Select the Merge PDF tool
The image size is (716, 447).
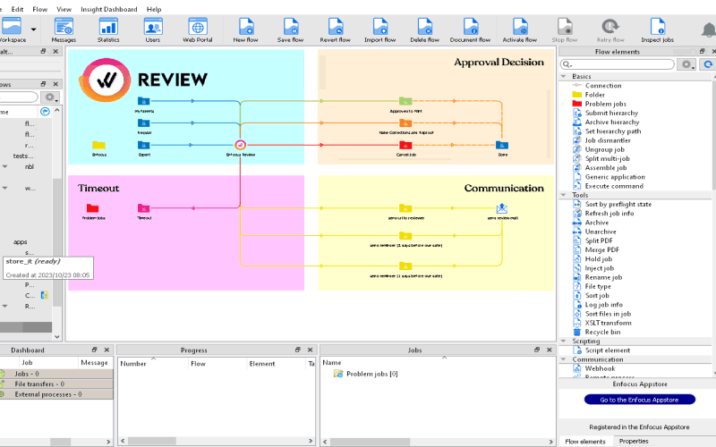(601, 249)
